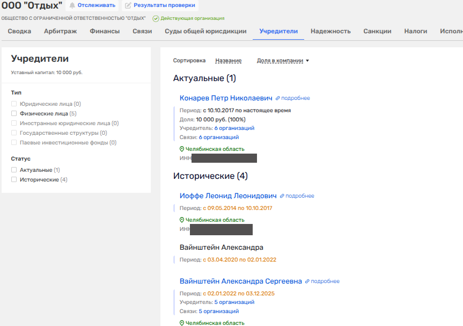Click period с 03.04.2020 по 02.01.2022
This screenshot has width=463, height=326.
coord(239,260)
